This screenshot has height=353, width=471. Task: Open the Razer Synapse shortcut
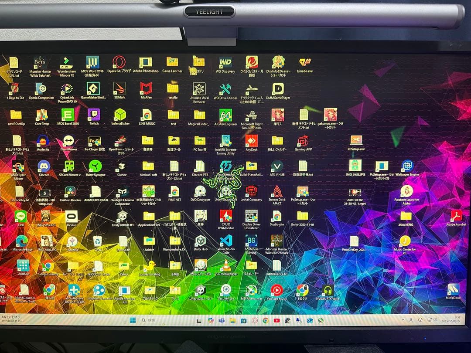95,166
